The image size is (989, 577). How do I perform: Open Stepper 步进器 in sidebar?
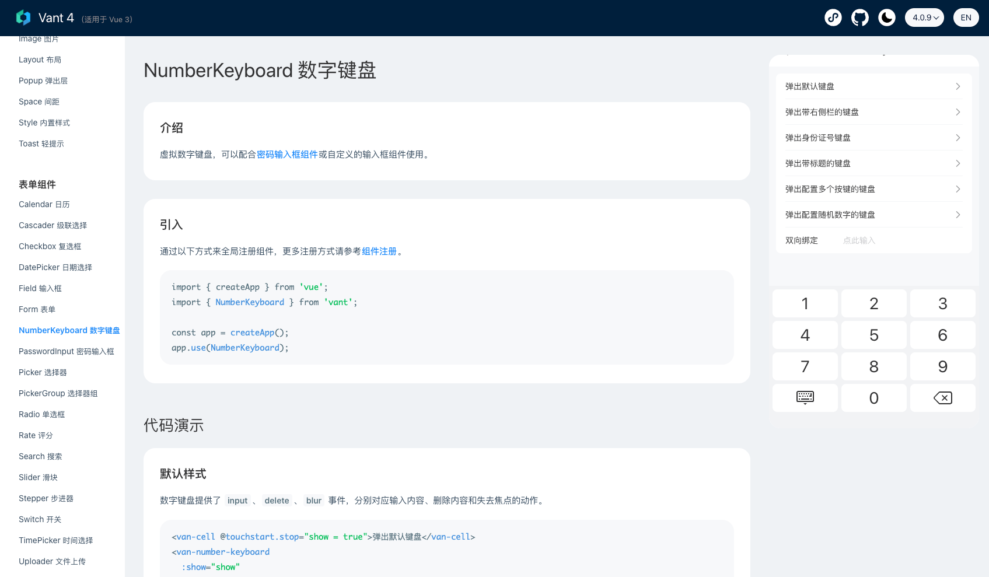[x=46, y=498]
